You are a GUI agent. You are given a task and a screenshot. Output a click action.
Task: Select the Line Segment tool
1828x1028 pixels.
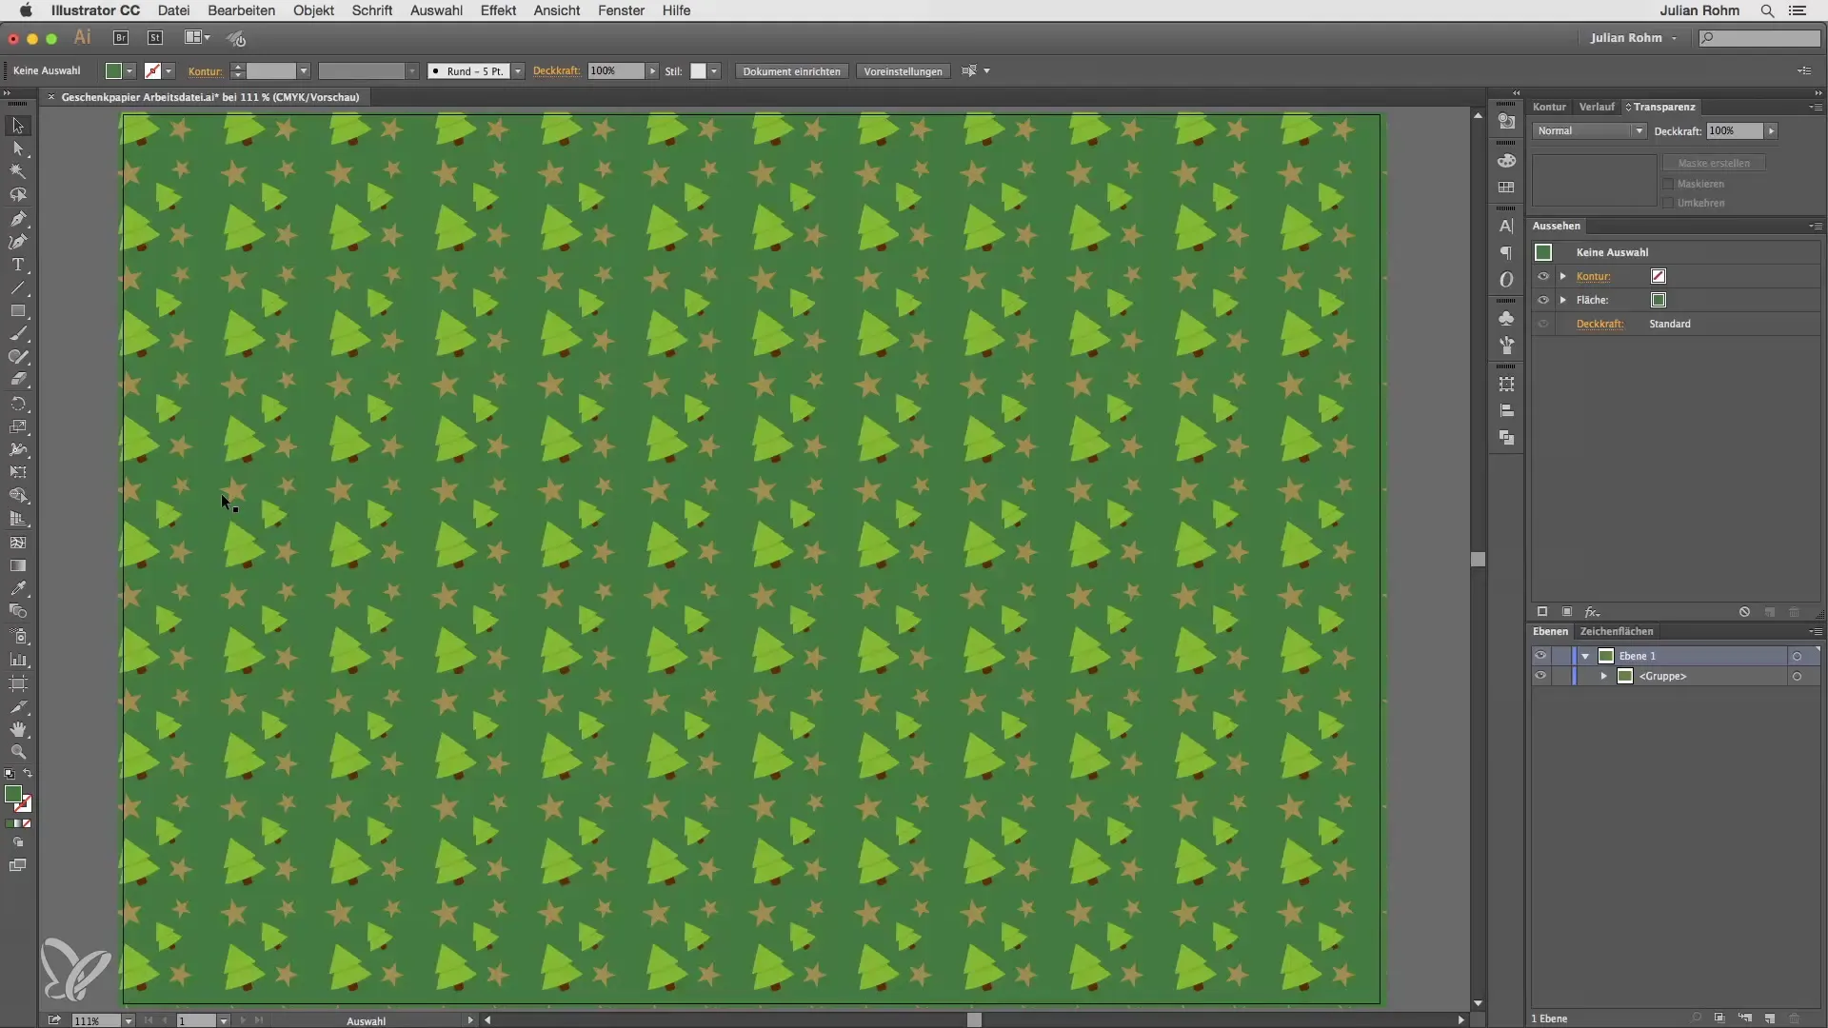click(18, 288)
